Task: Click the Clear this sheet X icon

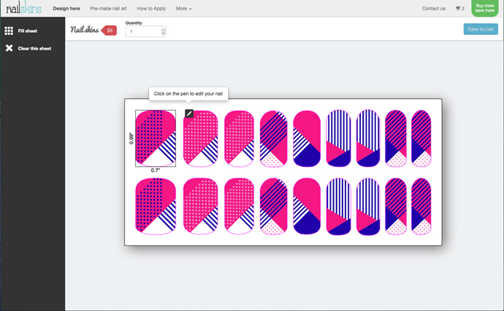Action: 9,48
